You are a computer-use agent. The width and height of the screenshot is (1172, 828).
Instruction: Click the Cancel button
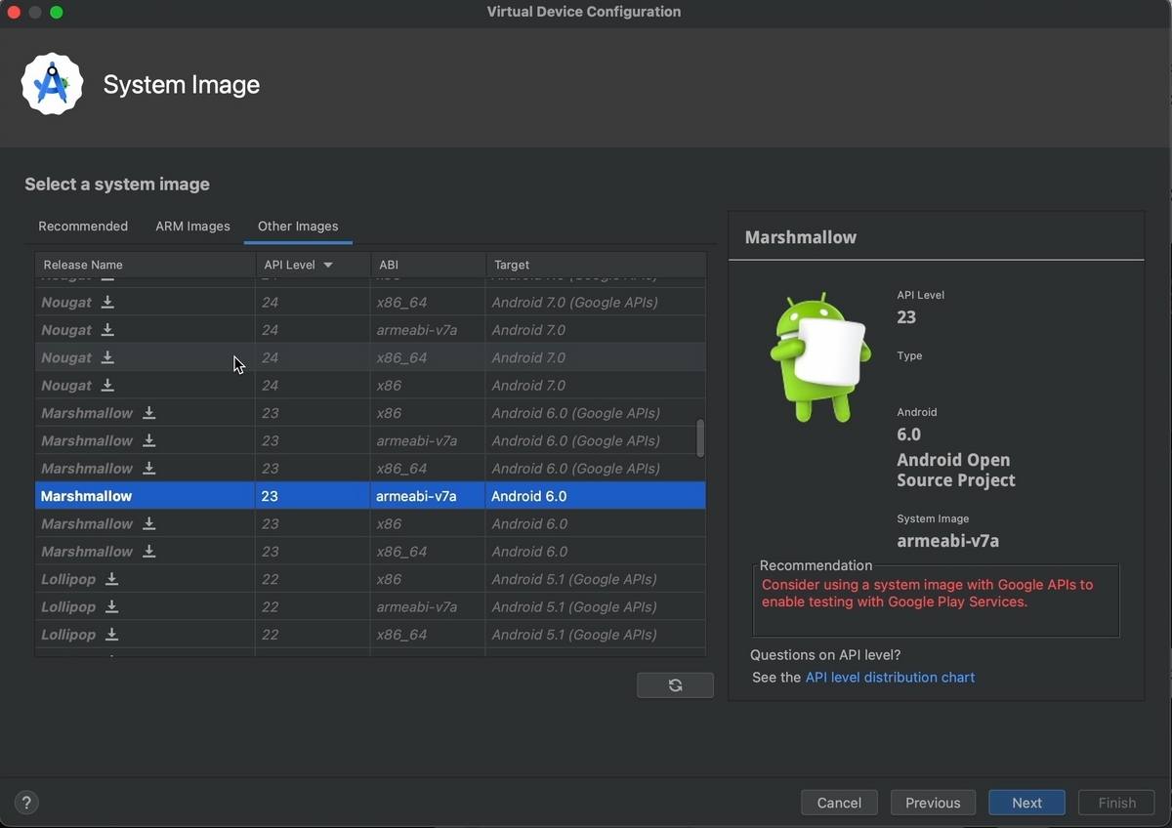click(x=839, y=803)
